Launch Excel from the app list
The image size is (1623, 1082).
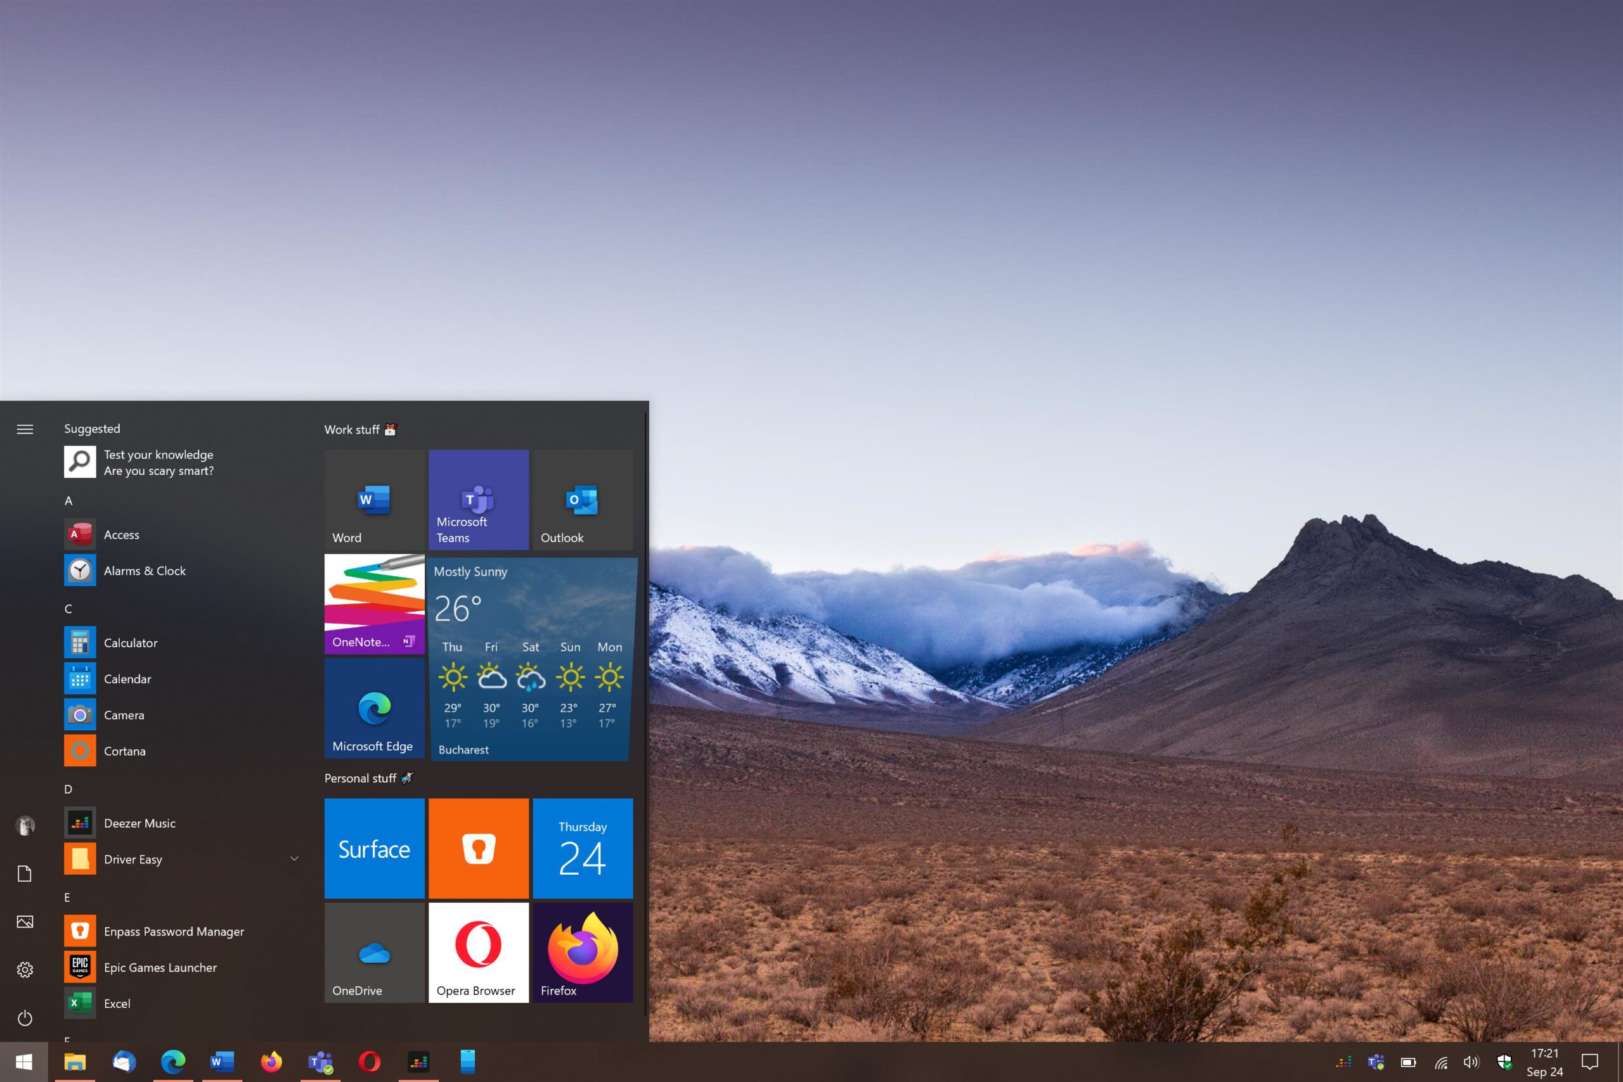coord(184,1003)
